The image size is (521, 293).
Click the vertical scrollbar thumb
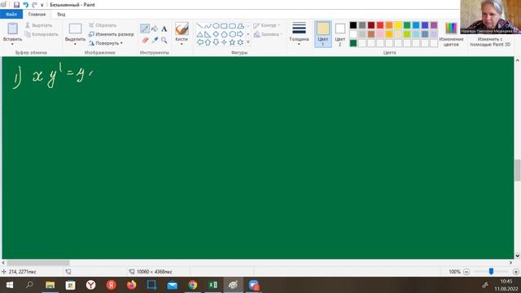[518, 170]
